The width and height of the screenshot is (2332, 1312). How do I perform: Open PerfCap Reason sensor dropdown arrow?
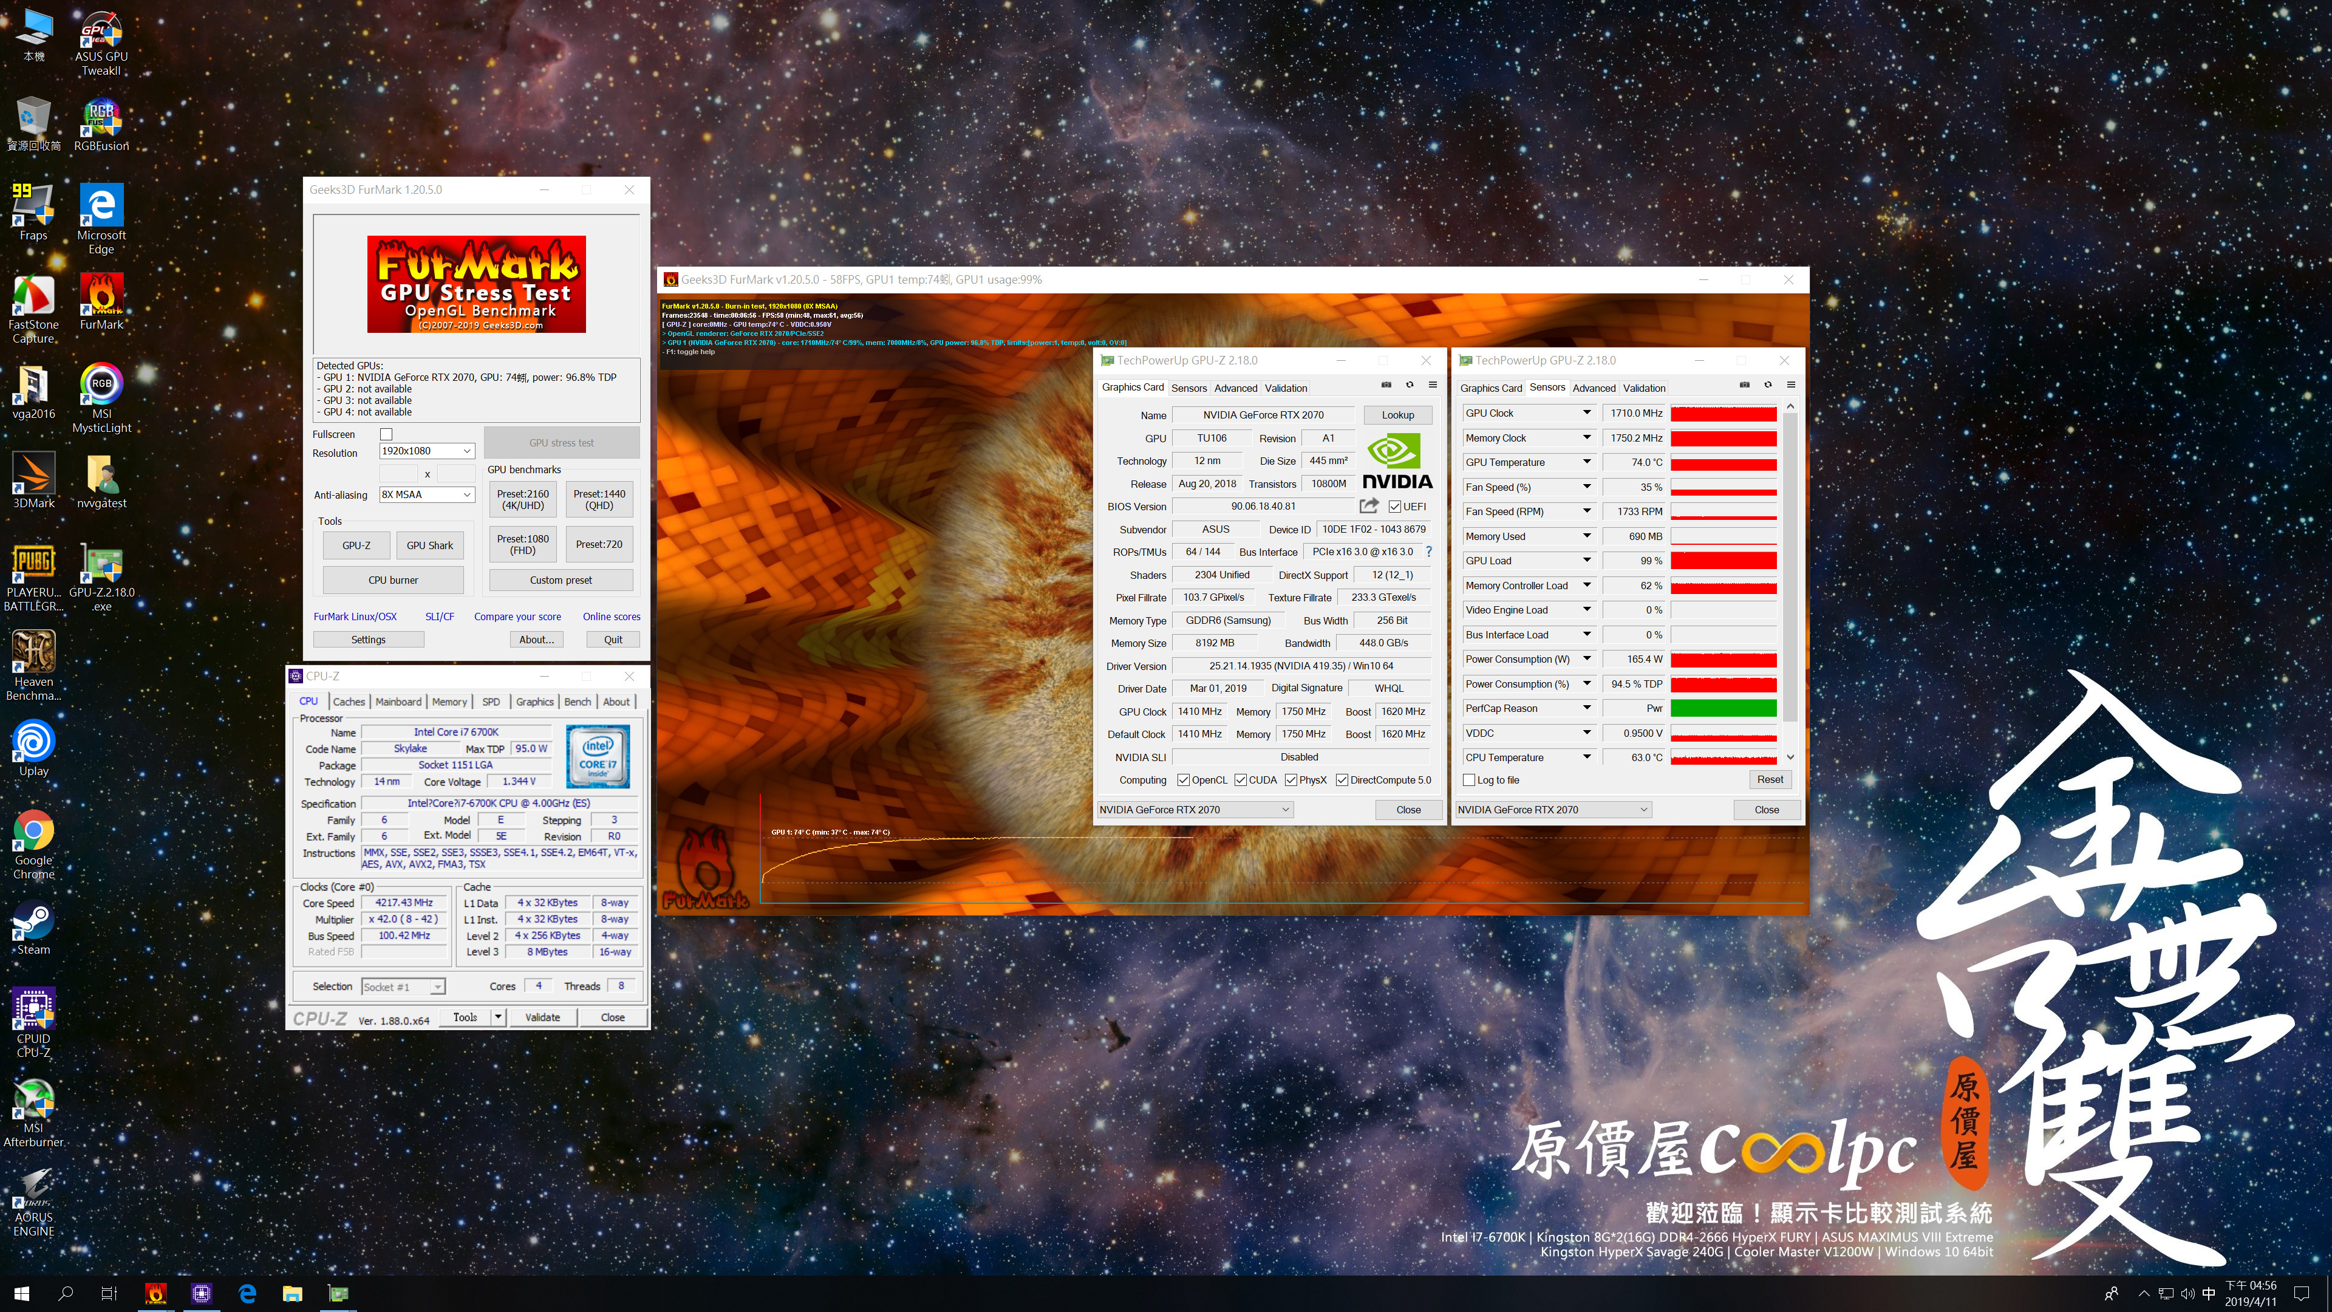(1587, 708)
